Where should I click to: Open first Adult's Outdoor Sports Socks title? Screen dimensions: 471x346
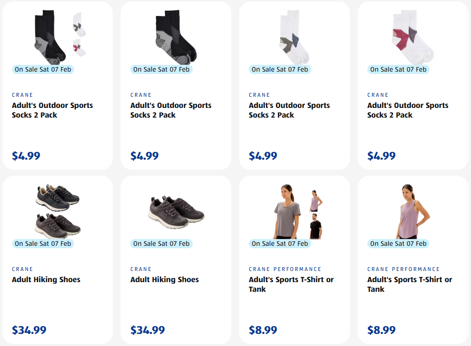click(x=52, y=110)
